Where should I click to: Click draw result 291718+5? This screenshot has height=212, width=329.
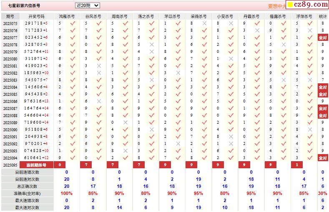(36, 23)
